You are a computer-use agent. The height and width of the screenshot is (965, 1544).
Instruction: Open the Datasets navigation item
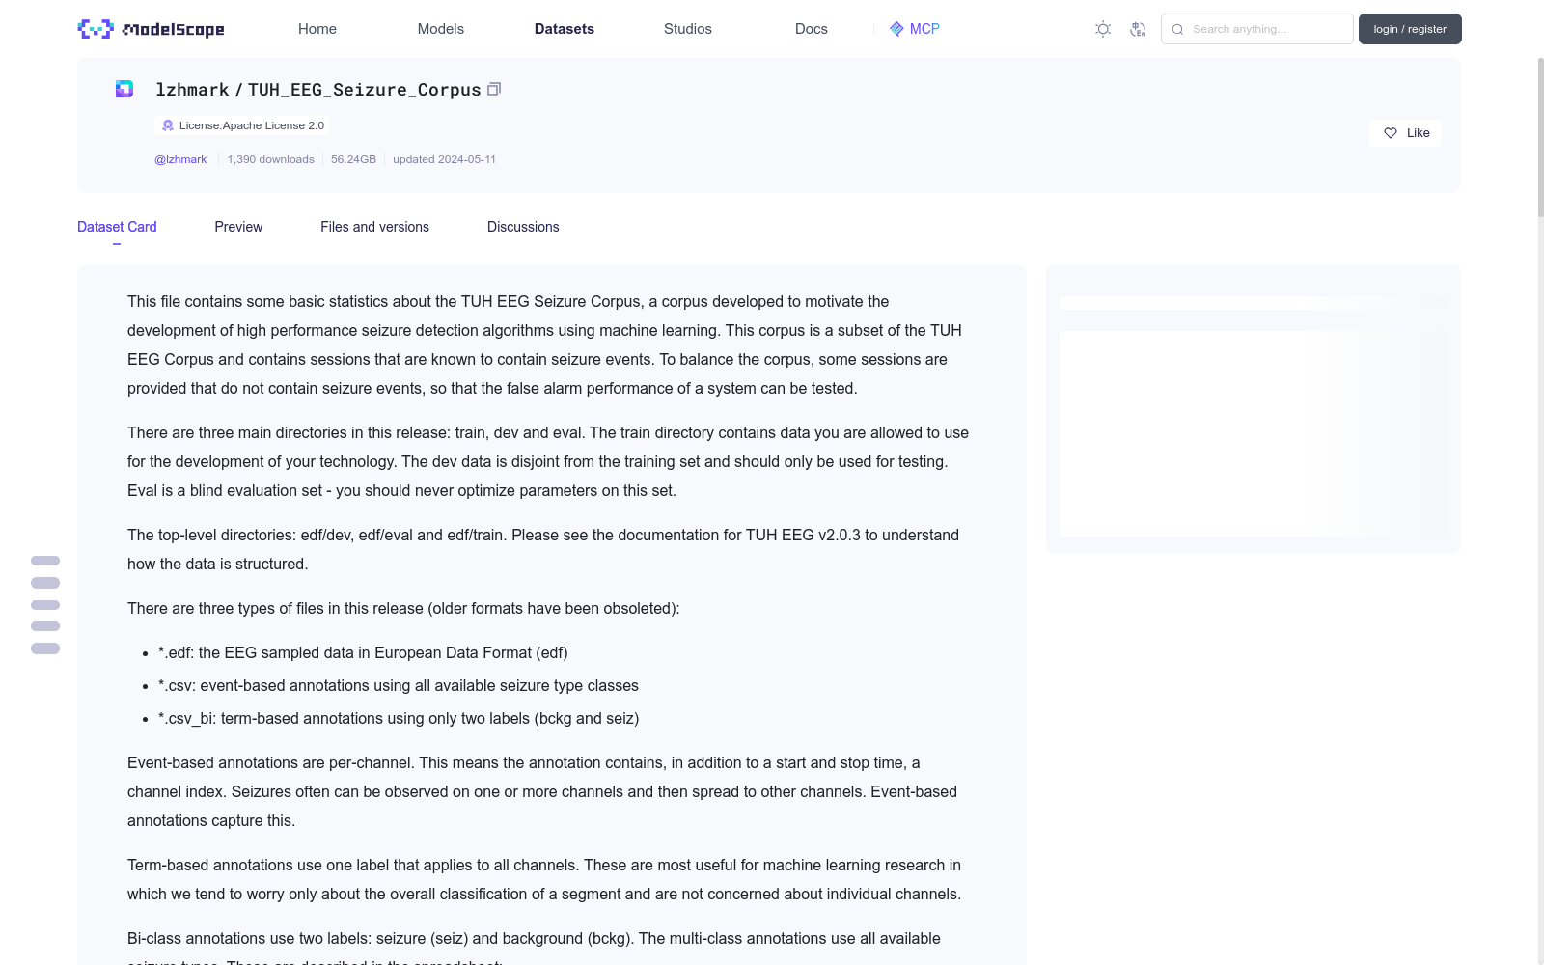(x=565, y=29)
